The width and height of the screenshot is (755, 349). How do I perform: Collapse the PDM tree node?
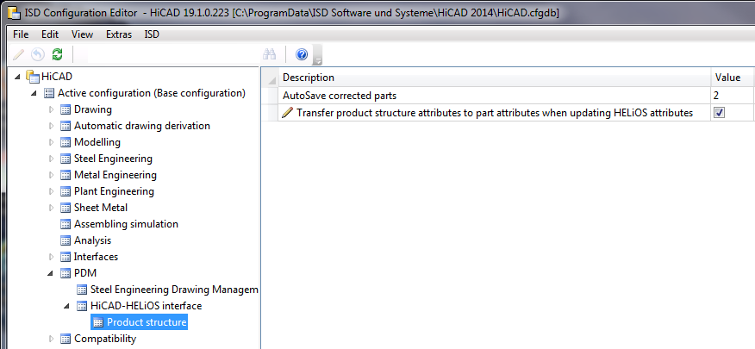51,273
